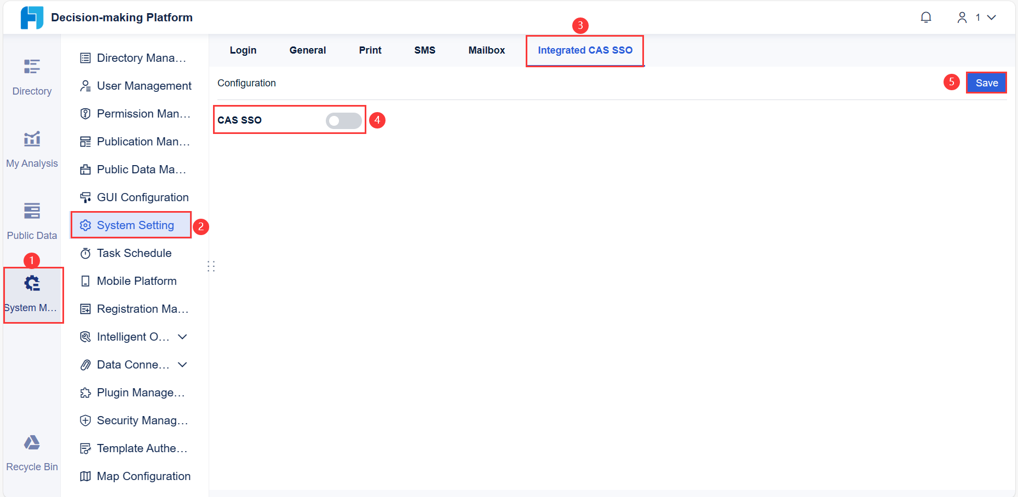Screen dimensions: 1018x497
Task: Click the notification bell icon
Action: [x=925, y=17]
